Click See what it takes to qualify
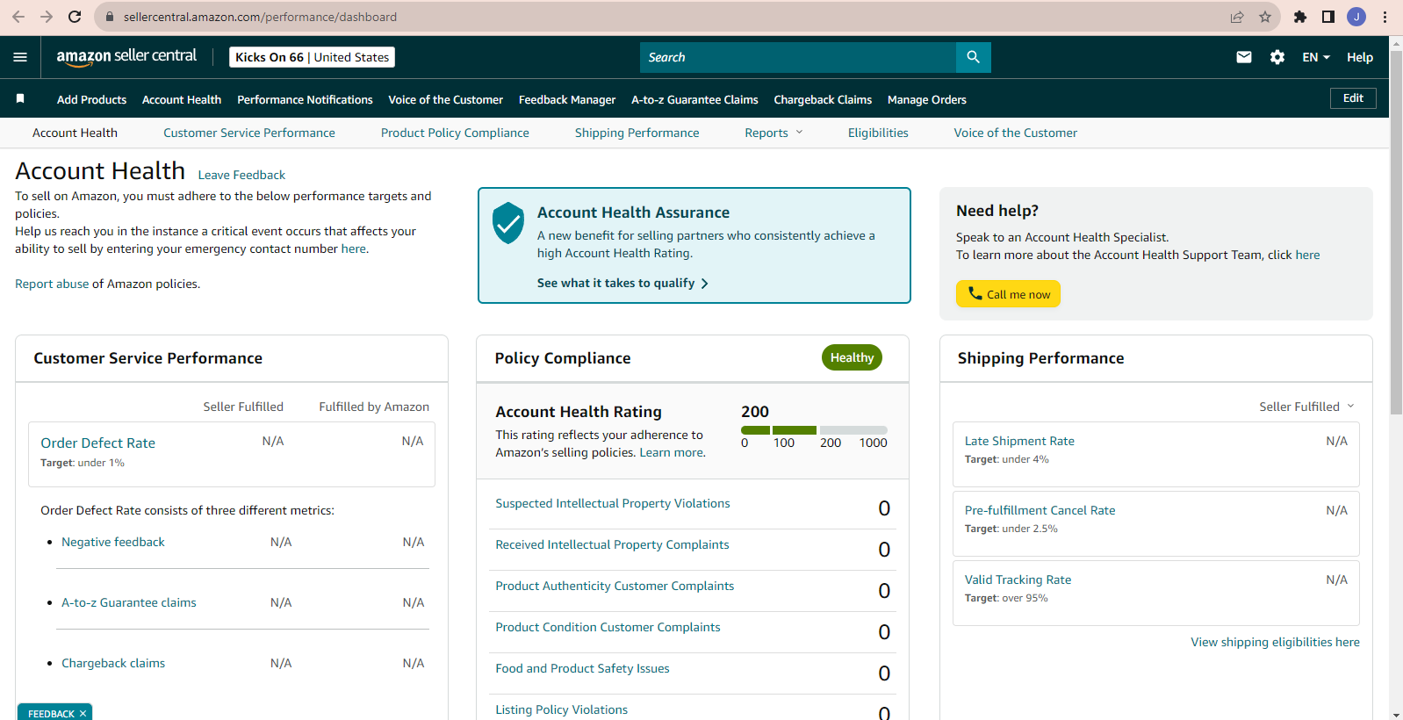The height and width of the screenshot is (720, 1403). (622, 283)
